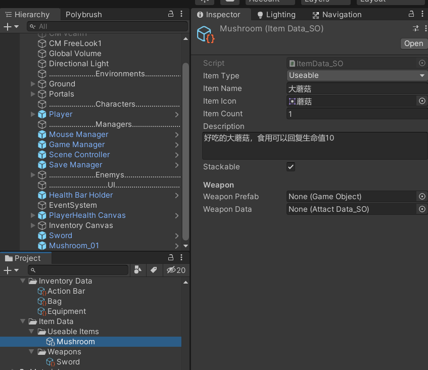Open the Weapon Prefab object picker circle
Image resolution: width=428 pixels, height=370 pixels.
pos(422,197)
